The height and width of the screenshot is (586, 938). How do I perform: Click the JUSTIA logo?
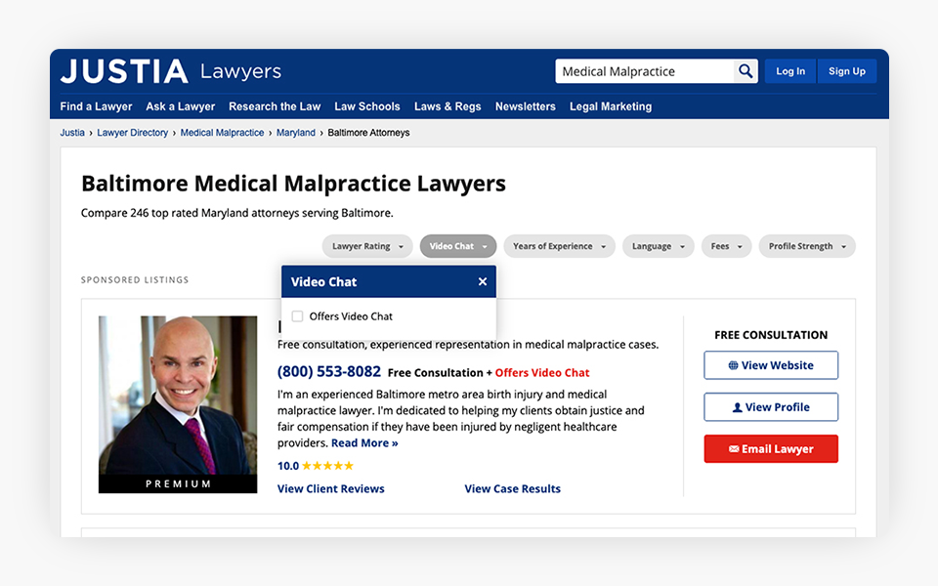tap(124, 71)
